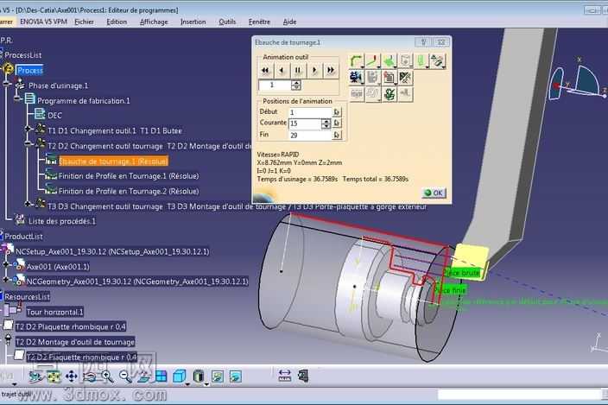Click the green Pièce finie label in the viewport
Image resolution: width=608 pixels, height=405 pixels.
tap(450, 289)
